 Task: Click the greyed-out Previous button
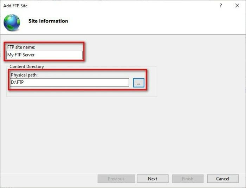coord(116,179)
